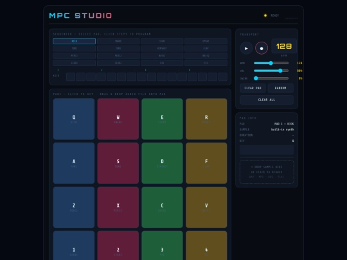Select KICK in the sequencer pad list

pos(74,41)
